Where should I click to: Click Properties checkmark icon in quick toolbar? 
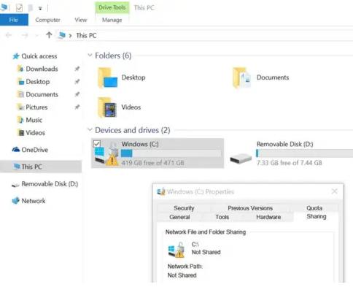click(x=19, y=8)
